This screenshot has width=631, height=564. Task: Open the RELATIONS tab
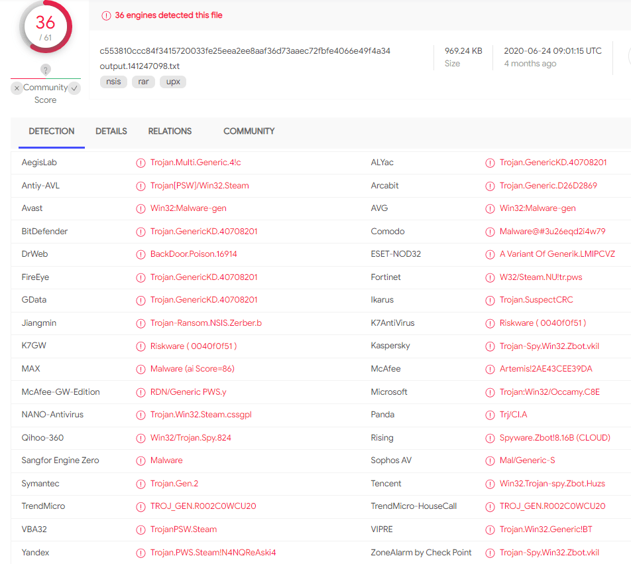170,131
